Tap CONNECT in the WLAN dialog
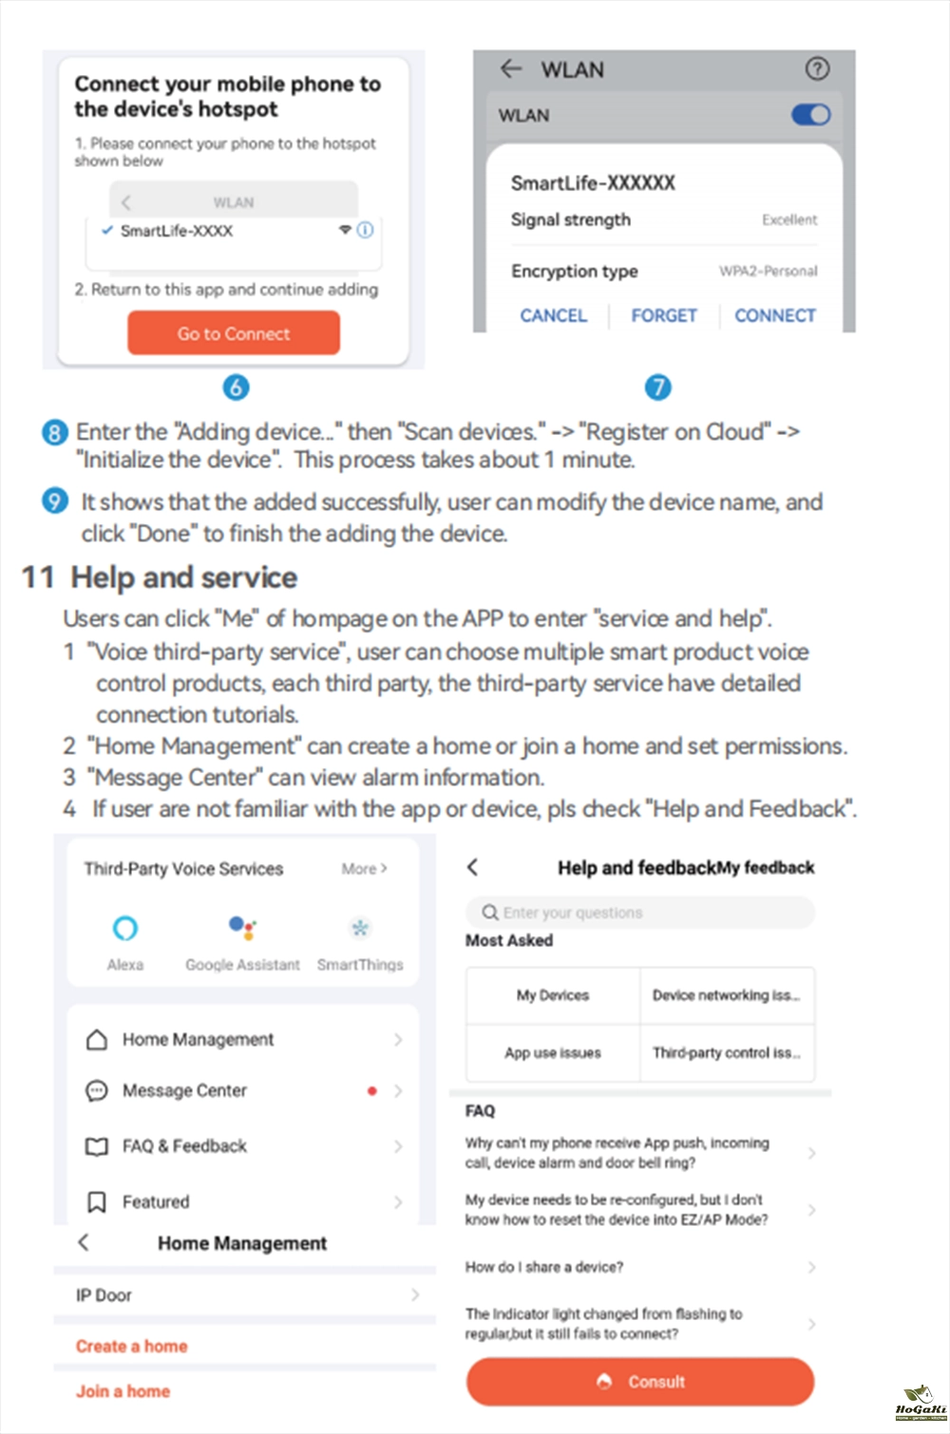Viewport: 950px width, 1434px height. [775, 315]
